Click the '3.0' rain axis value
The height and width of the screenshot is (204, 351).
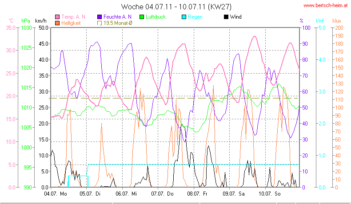[322, 92]
